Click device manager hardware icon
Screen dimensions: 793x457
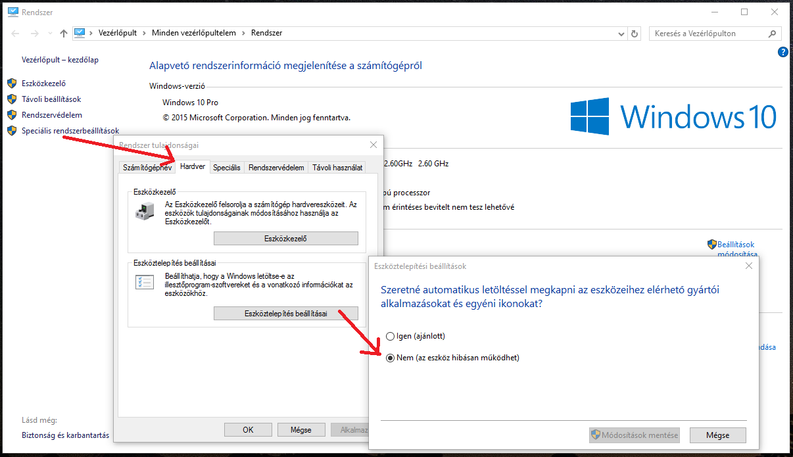pos(144,211)
